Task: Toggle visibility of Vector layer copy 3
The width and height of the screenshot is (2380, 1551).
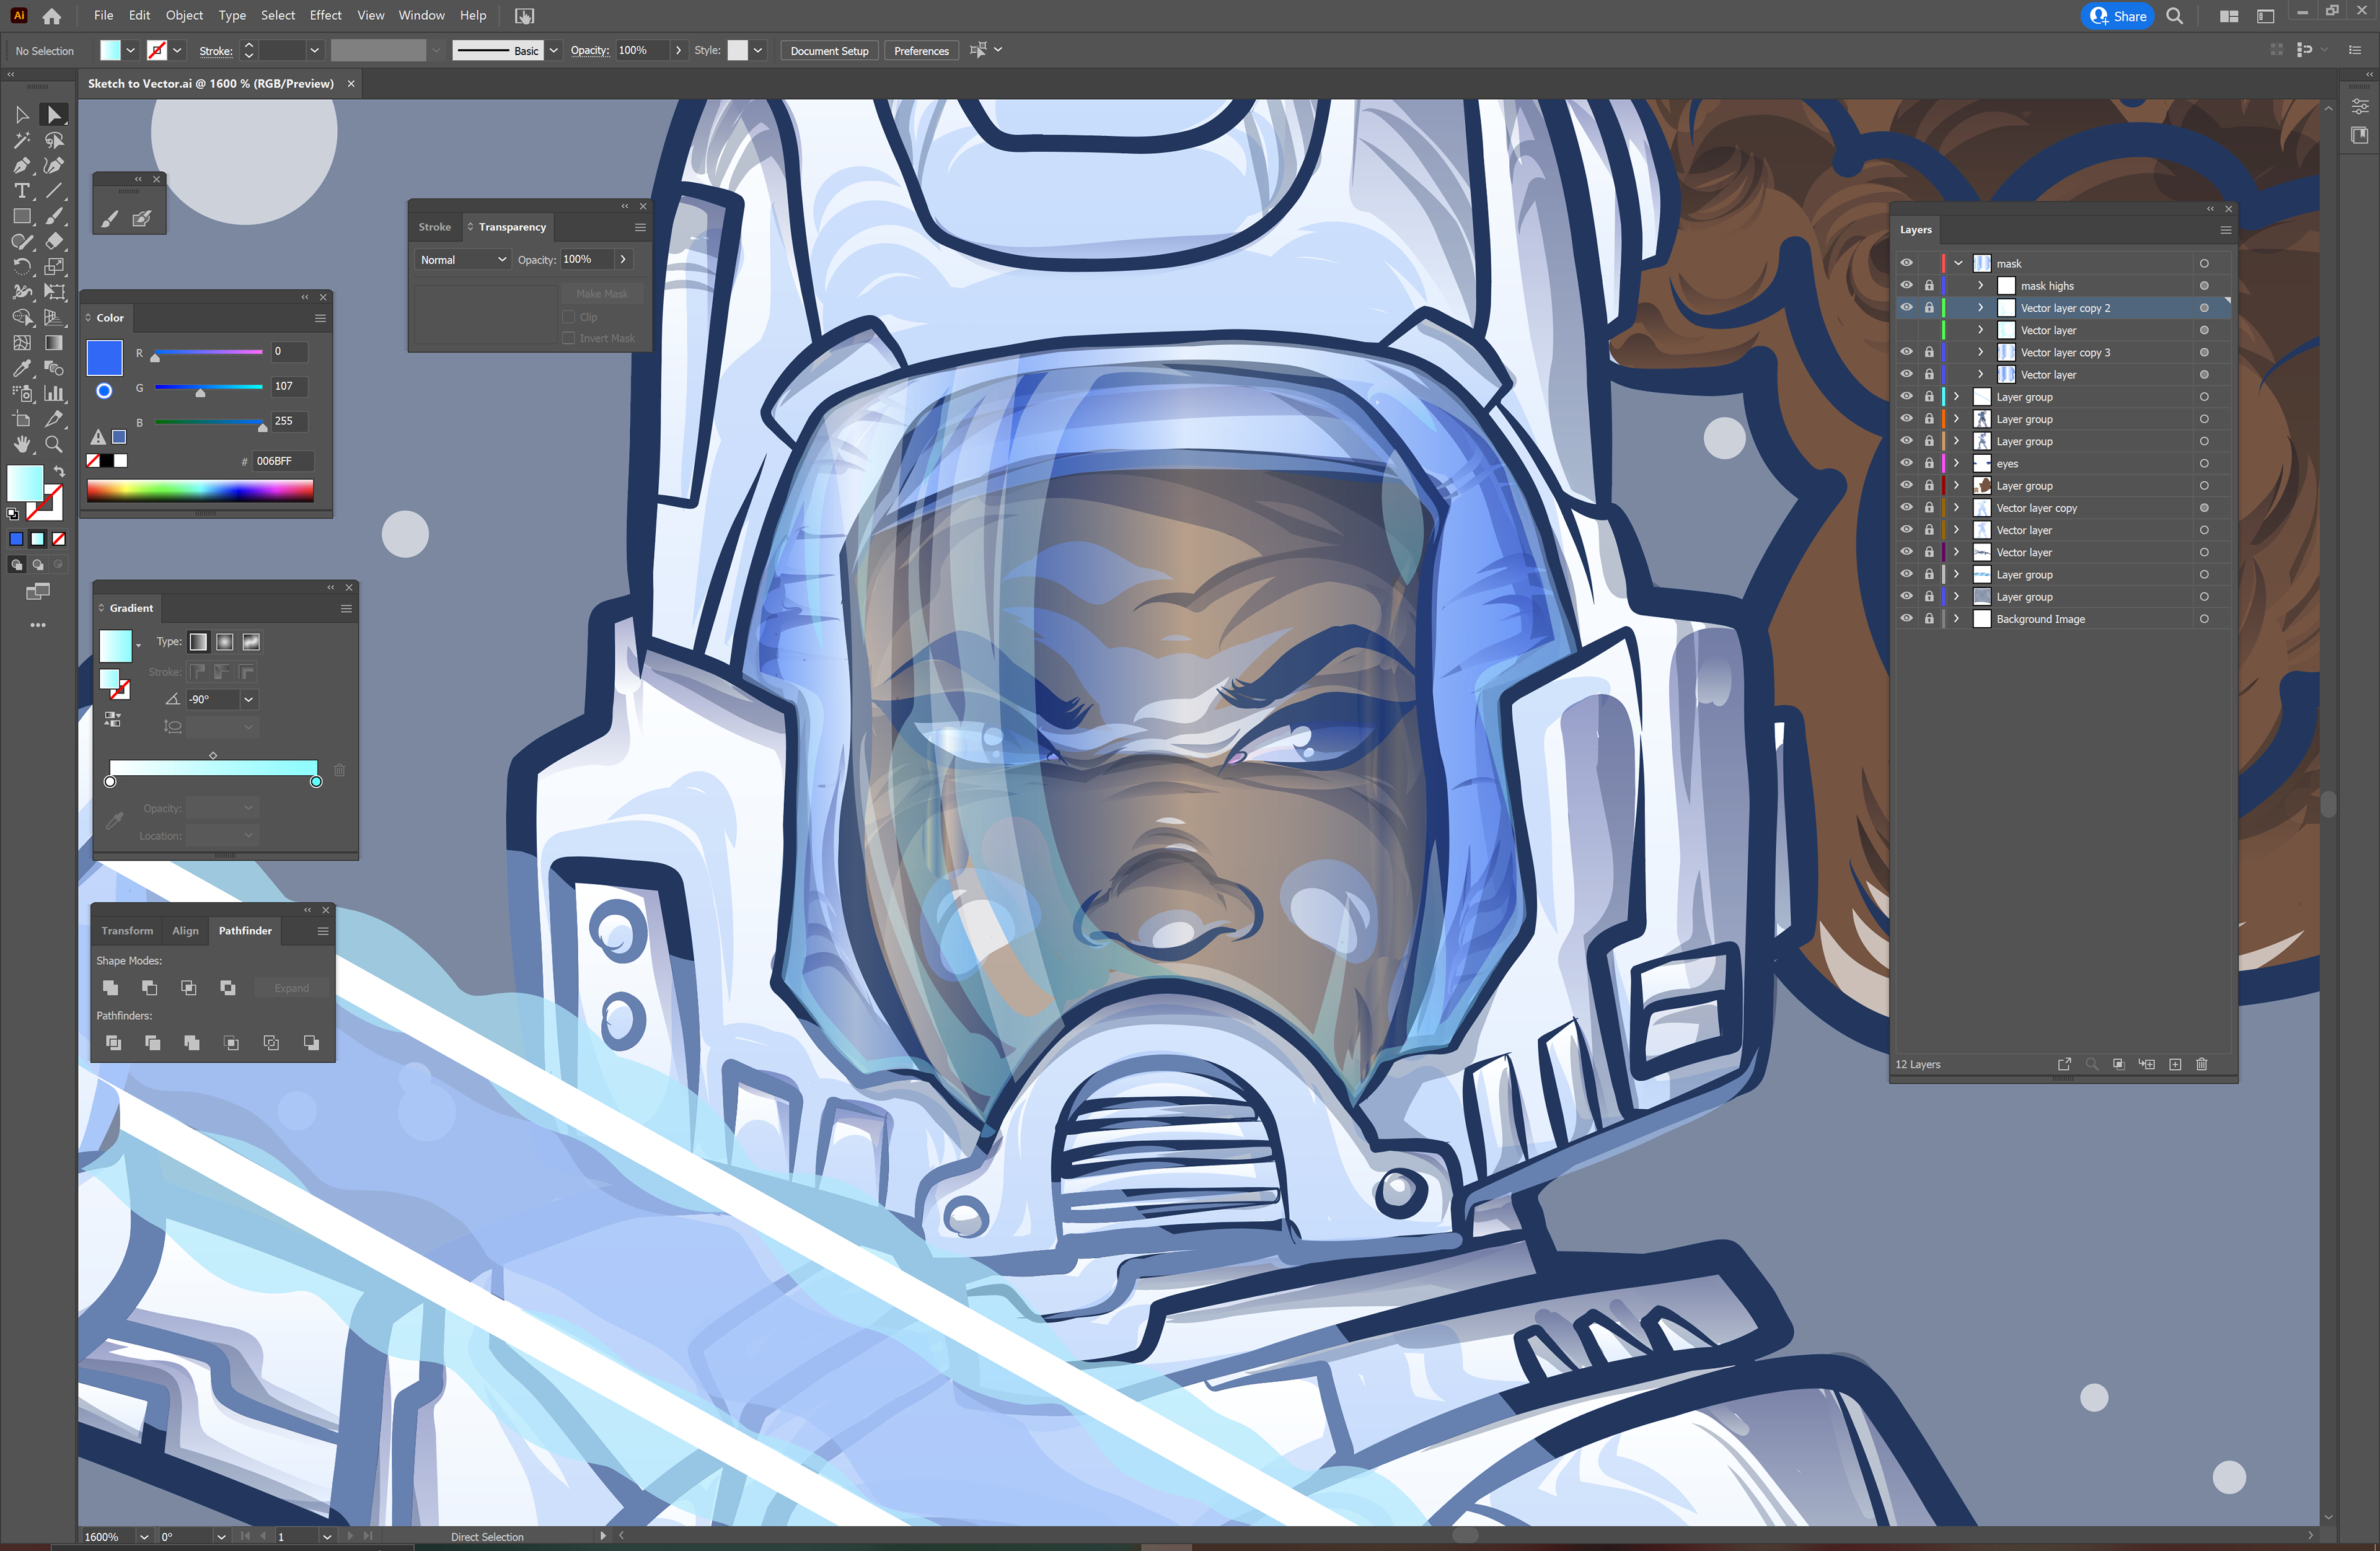Action: coord(1907,352)
